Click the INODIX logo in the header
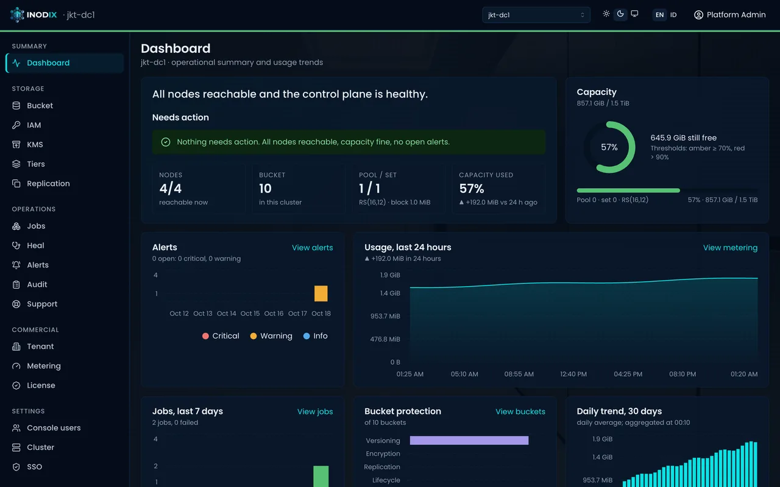 34,15
